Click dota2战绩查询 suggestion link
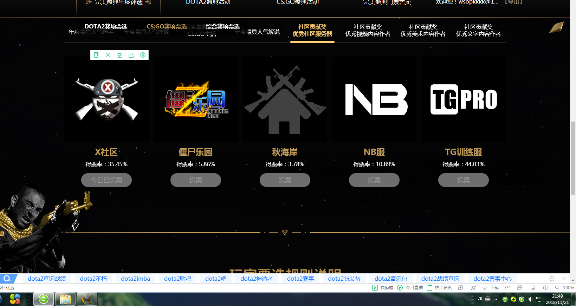Viewport: 576px width, 306px height. pos(440,279)
